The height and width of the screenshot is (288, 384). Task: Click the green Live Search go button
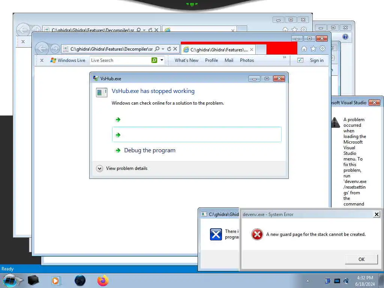coord(154,60)
